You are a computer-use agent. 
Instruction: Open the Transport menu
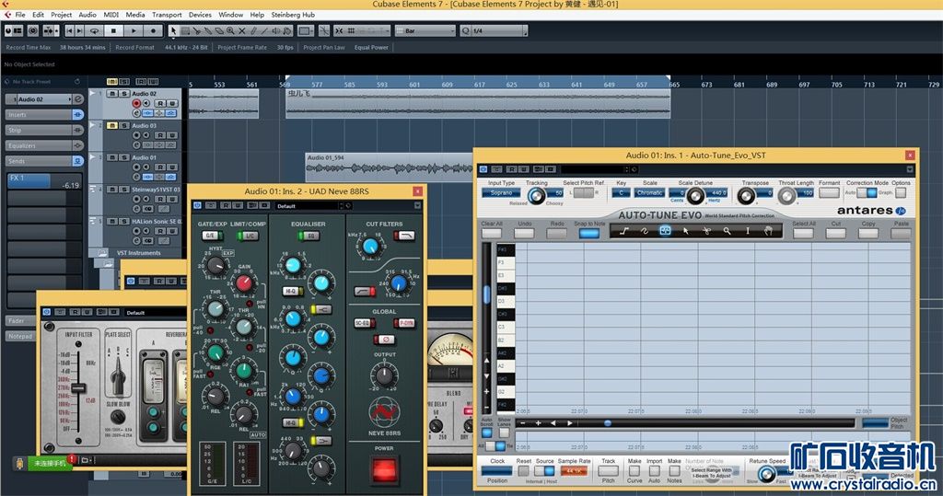pos(167,15)
